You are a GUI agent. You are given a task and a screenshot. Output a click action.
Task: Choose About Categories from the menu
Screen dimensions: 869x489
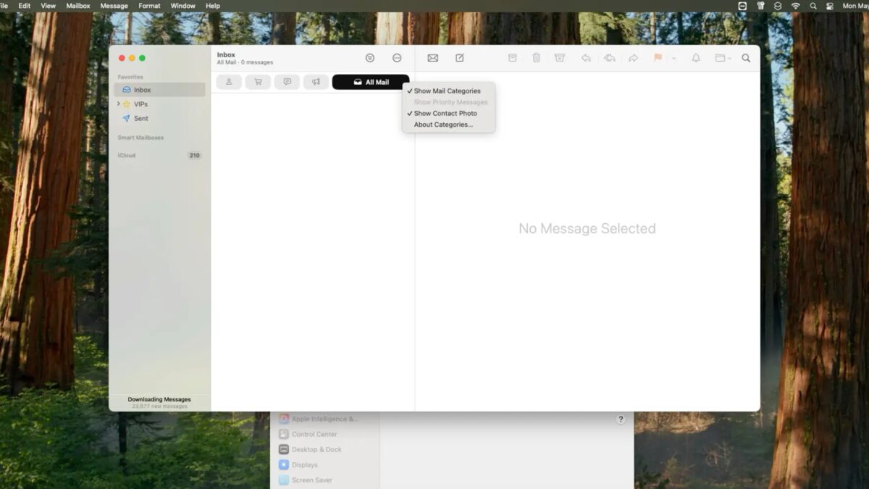click(x=442, y=124)
